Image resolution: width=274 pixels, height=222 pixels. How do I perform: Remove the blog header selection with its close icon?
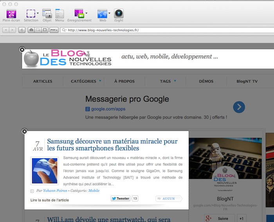pos(22,50)
